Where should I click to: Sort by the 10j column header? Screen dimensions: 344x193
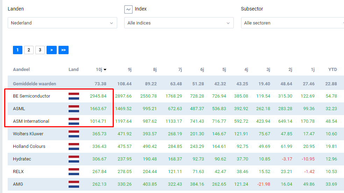point(101,70)
